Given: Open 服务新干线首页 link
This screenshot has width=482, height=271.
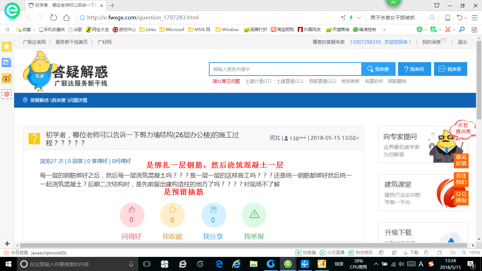Looking at the screenshot, I should [72, 42].
